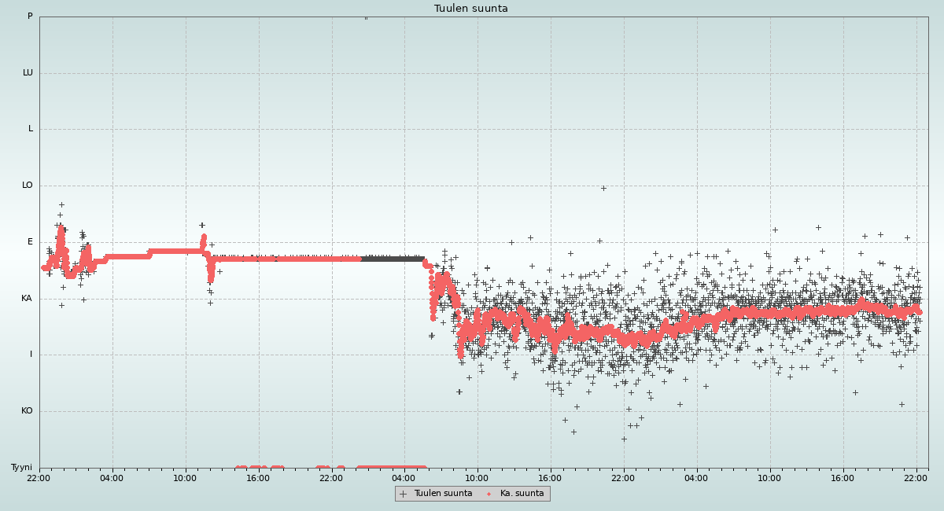The image size is (944, 511).
Task: Click the plus marker icon in the legend
Action: pos(403,494)
